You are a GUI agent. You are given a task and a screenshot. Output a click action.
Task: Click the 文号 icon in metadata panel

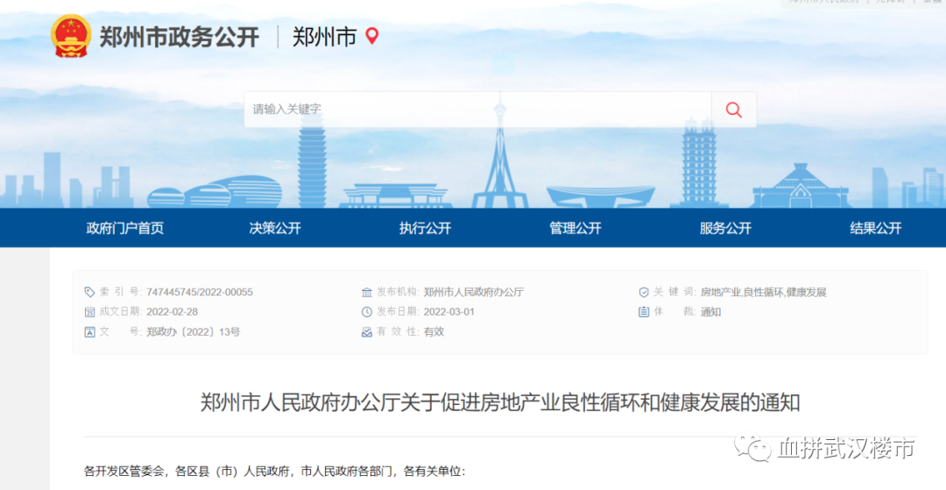tap(89, 332)
